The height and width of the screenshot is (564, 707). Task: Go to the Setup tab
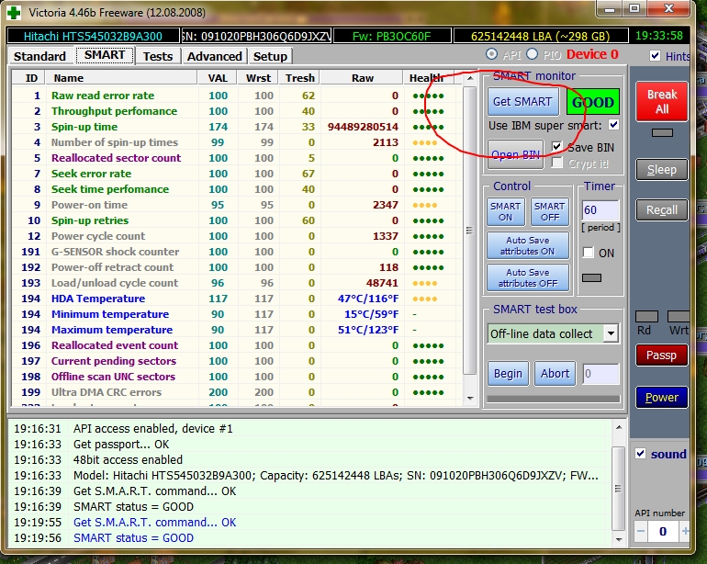pyautogui.click(x=270, y=56)
